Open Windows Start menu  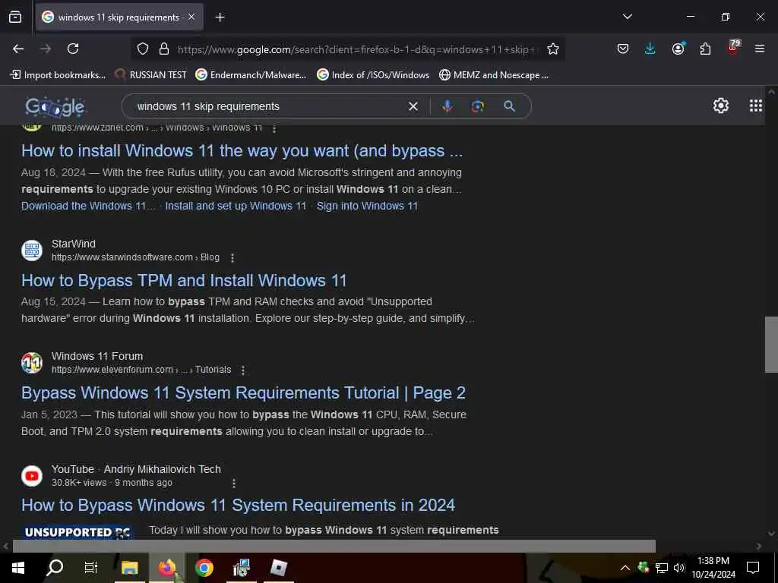tap(18, 568)
